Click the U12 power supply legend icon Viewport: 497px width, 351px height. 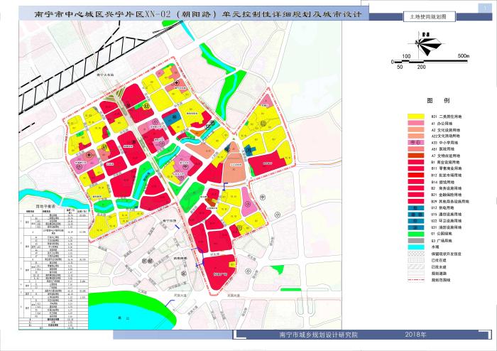point(416,207)
